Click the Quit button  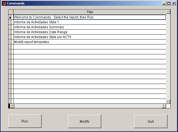[151, 121]
